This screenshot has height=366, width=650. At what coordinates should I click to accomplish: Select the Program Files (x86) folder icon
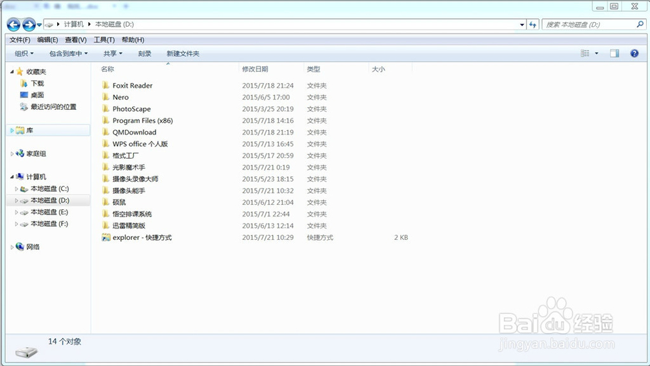106,120
